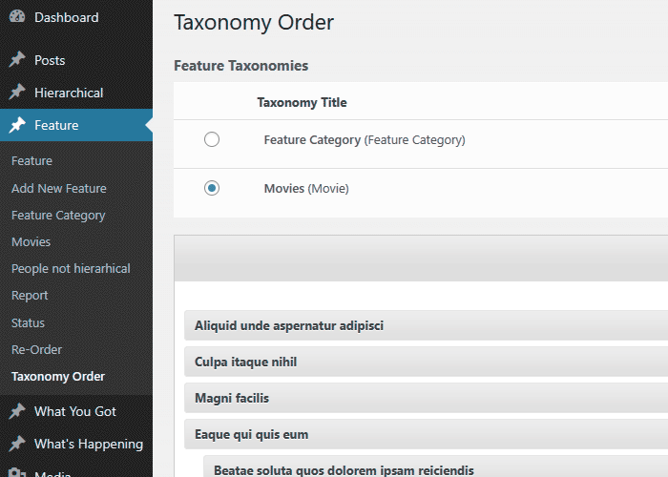Select the nested Beatae soluta quos term
Screen dimensions: 668x477
click(x=344, y=469)
